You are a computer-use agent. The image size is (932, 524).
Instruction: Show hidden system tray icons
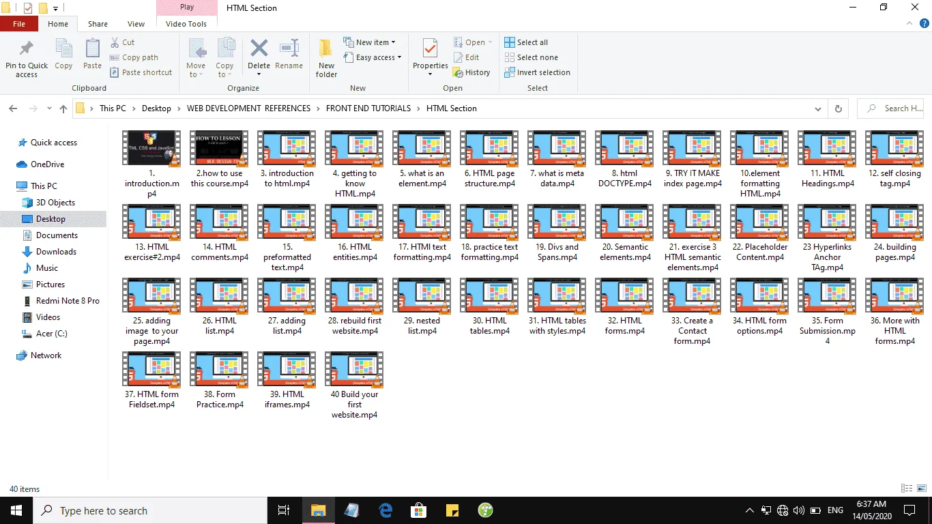pyautogui.click(x=750, y=510)
